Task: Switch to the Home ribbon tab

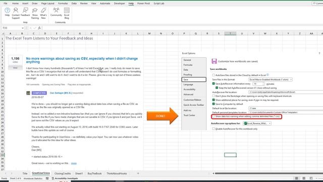Action: 15,4
